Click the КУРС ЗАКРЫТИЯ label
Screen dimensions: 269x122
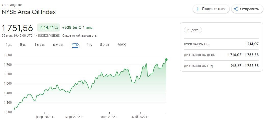[197, 44]
